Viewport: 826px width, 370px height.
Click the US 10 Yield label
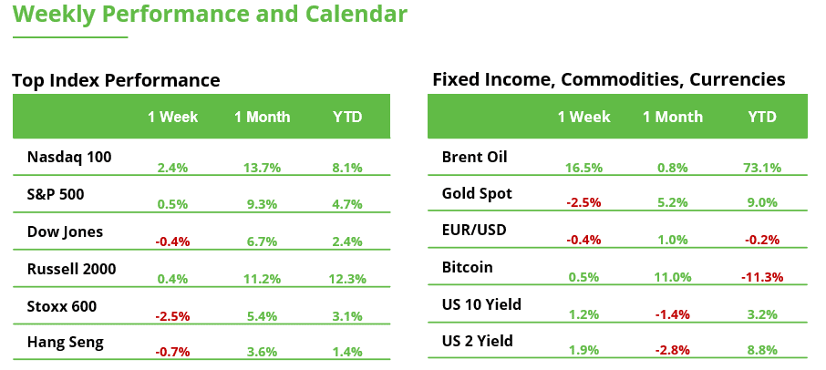(481, 304)
